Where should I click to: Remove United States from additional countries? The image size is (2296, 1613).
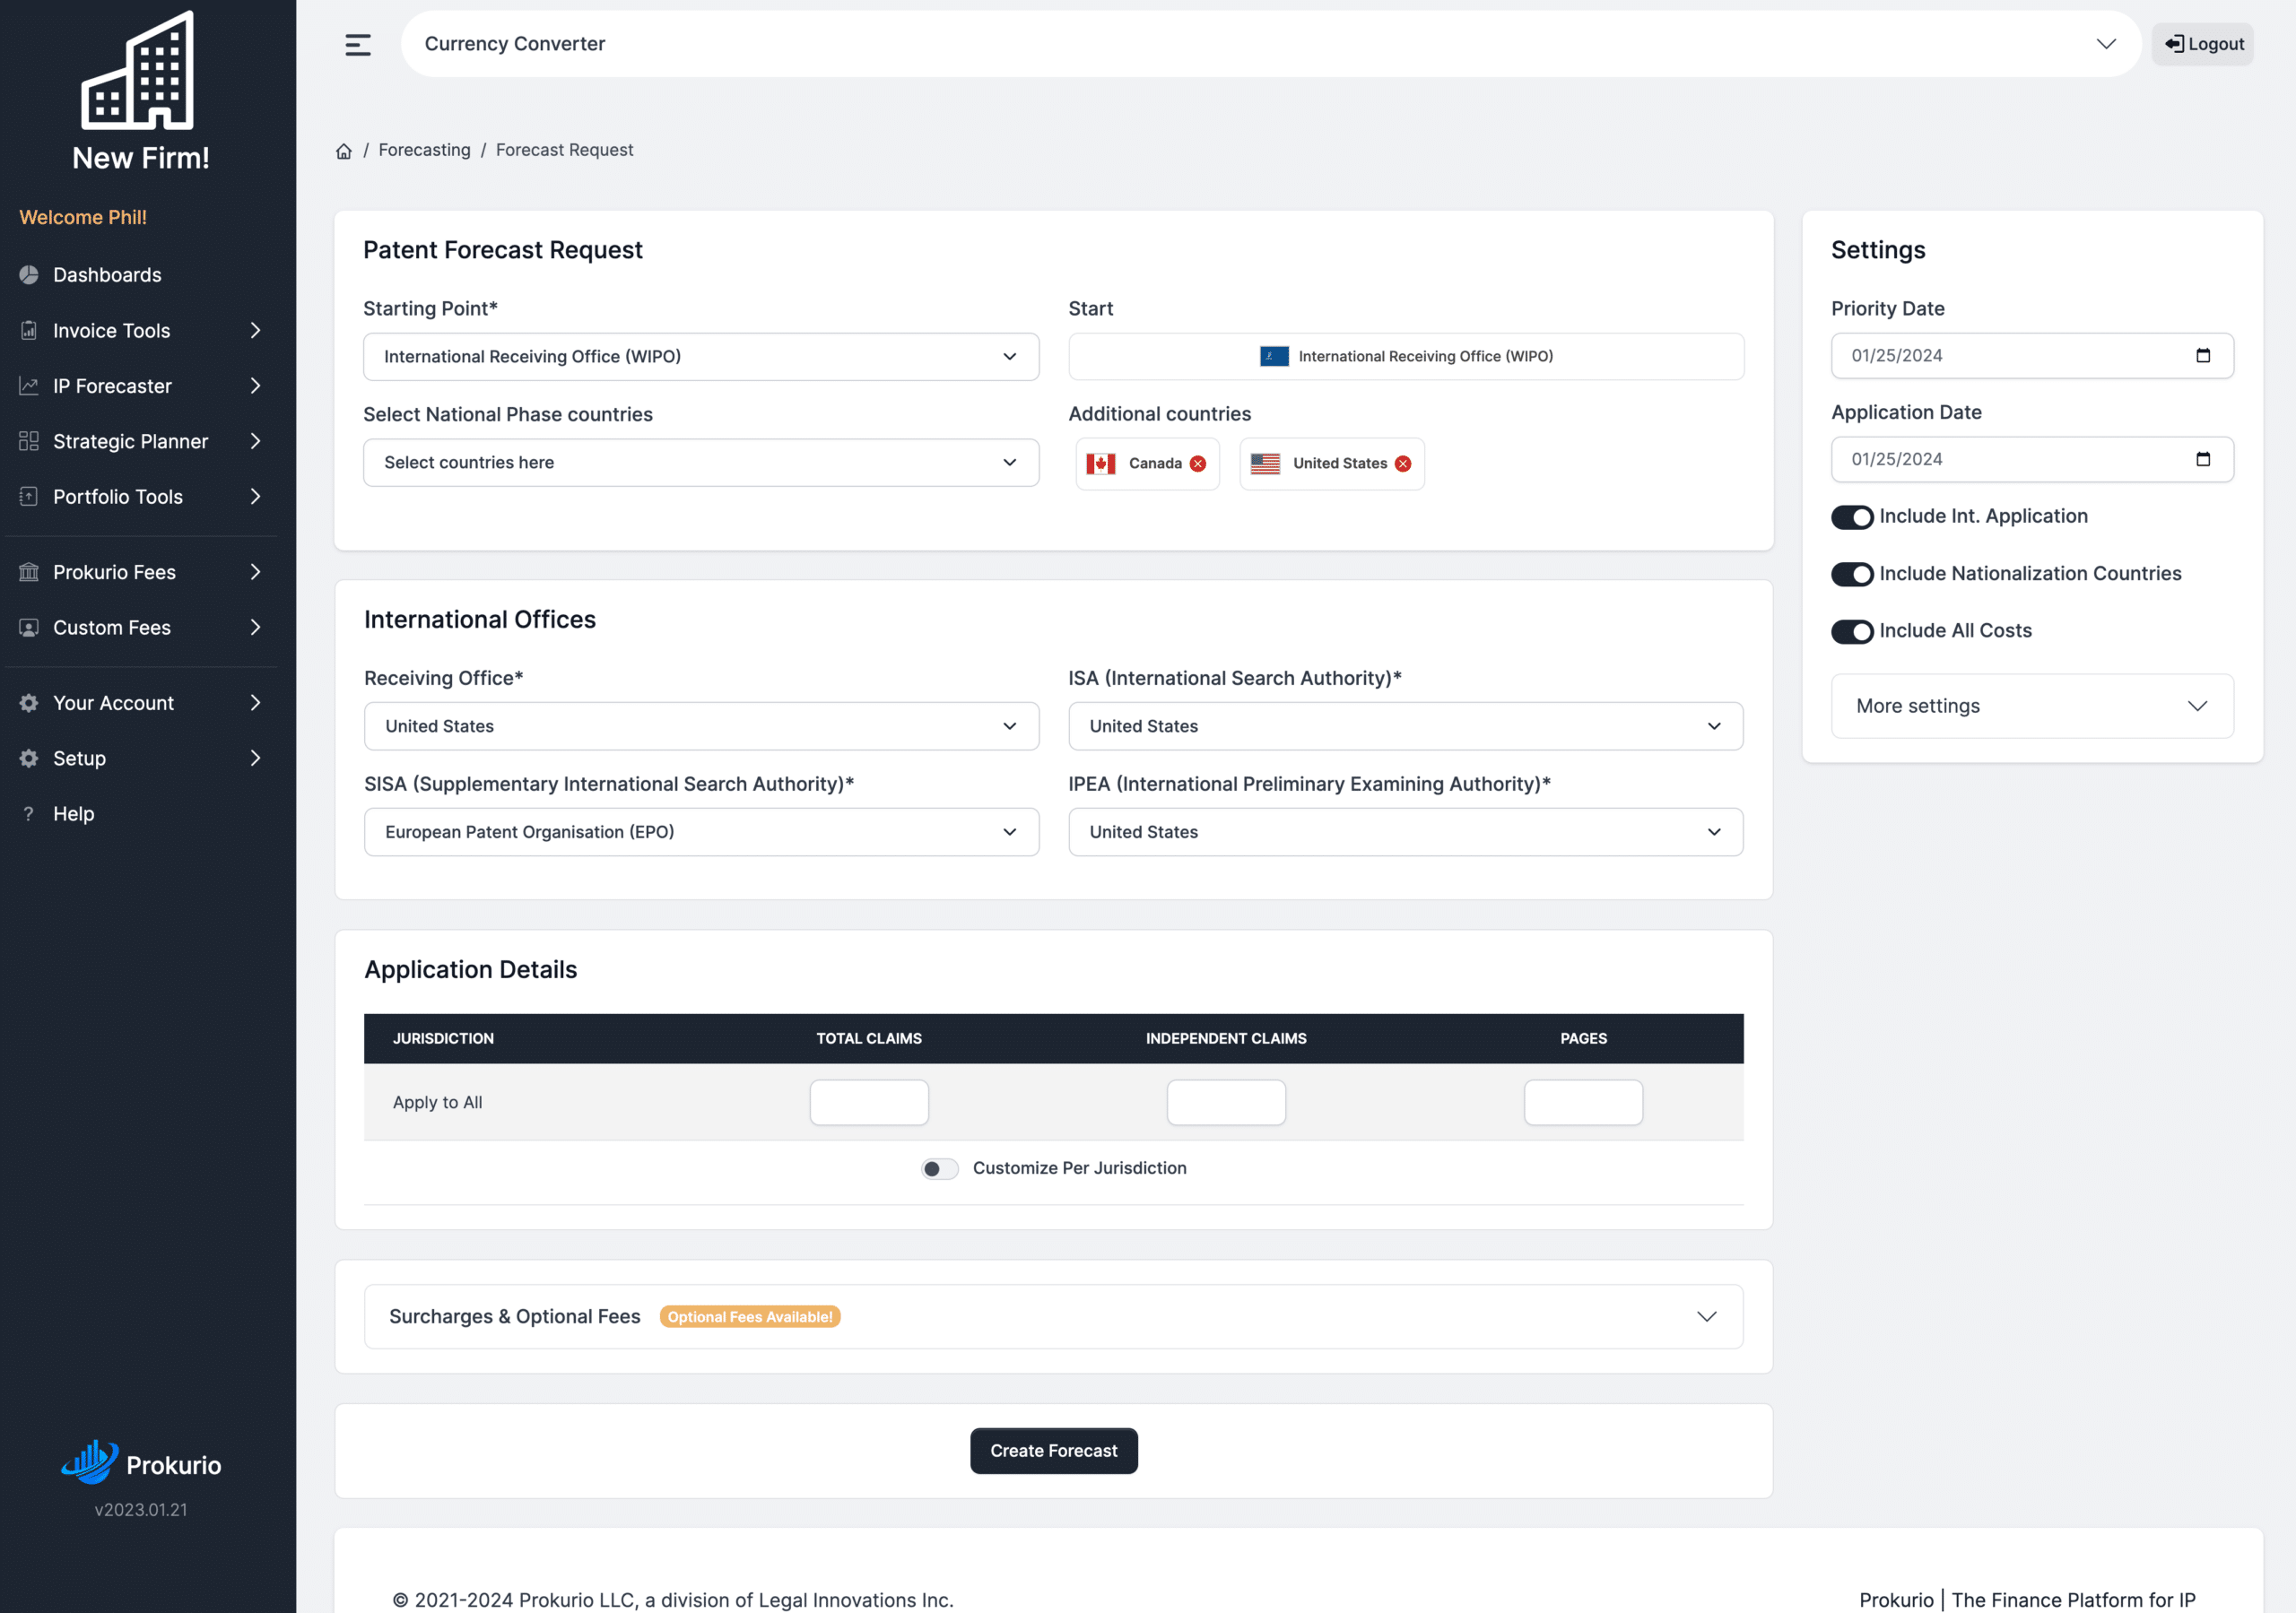[1403, 464]
